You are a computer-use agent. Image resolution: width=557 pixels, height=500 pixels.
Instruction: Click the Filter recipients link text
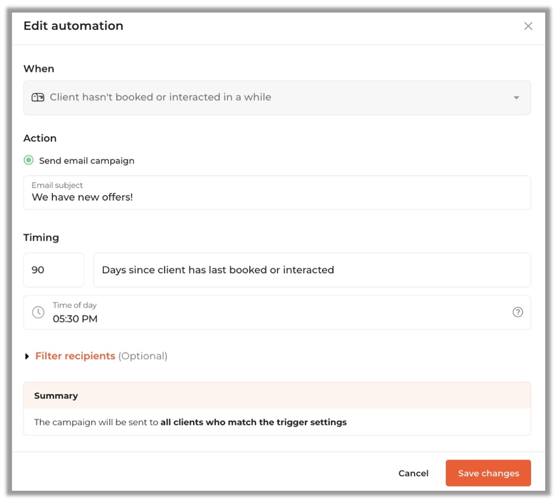[x=75, y=356]
